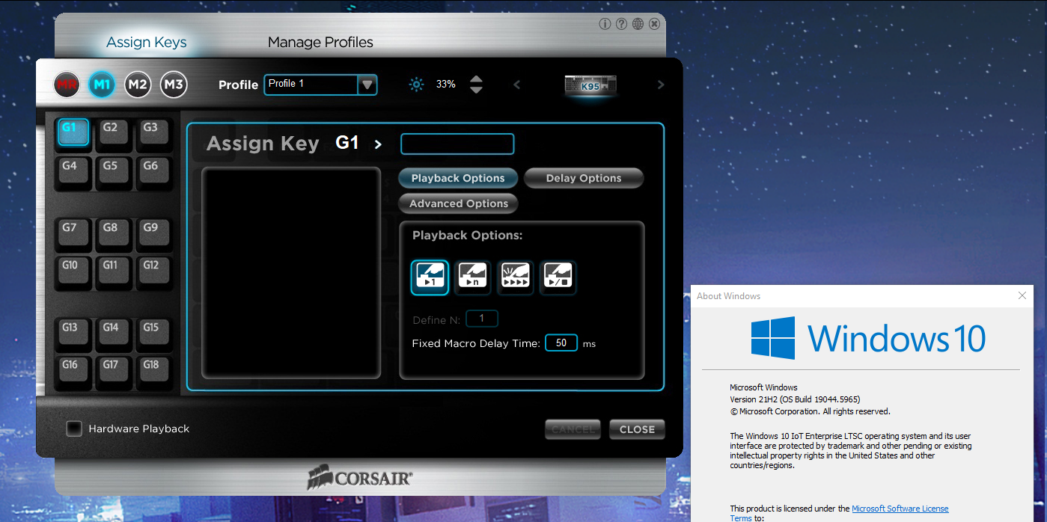Viewport: 1047px width, 522px height.
Task: Switch to M2 mode
Action: [x=137, y=85]
